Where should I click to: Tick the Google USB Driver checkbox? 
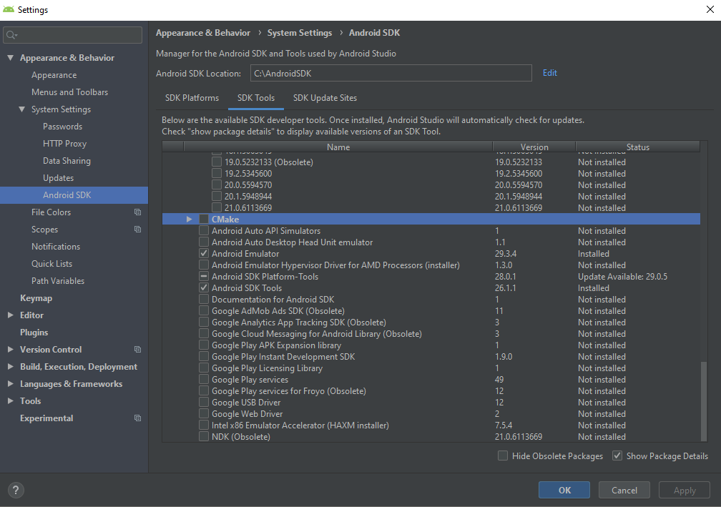tap(204, 403)
